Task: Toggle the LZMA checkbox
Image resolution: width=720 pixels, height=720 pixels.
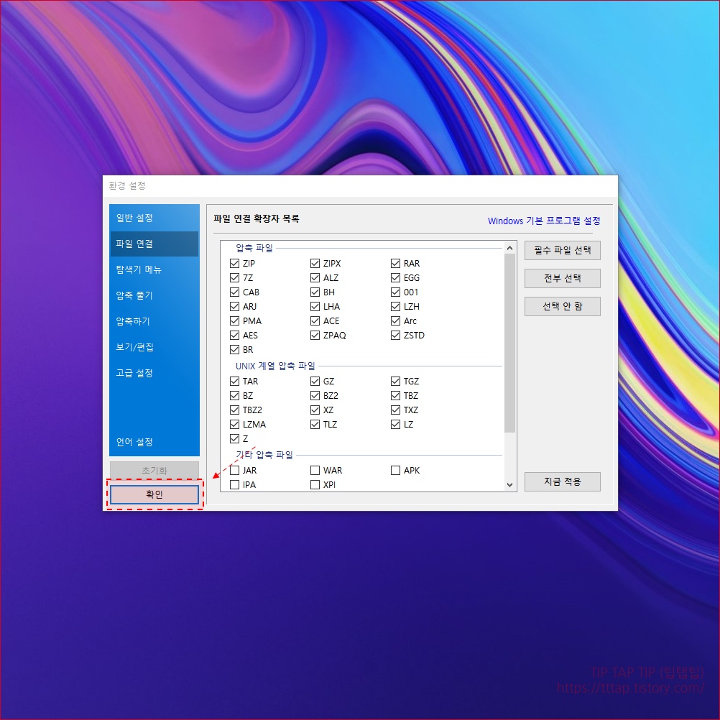Action: [235, 424]
